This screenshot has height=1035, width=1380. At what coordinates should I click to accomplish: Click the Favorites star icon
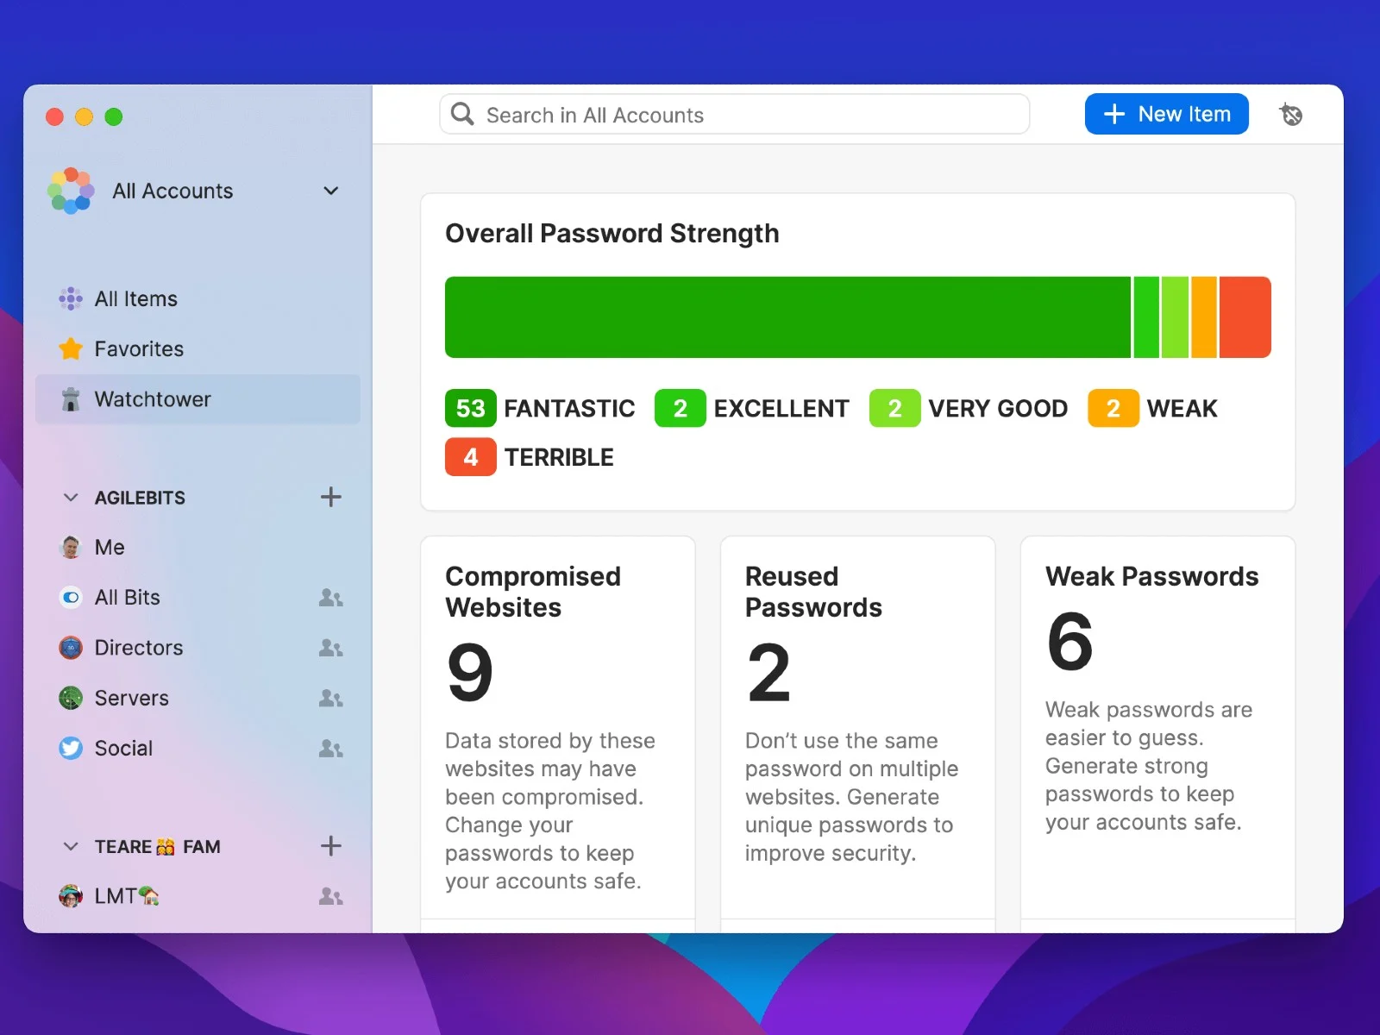pos(71,349)
